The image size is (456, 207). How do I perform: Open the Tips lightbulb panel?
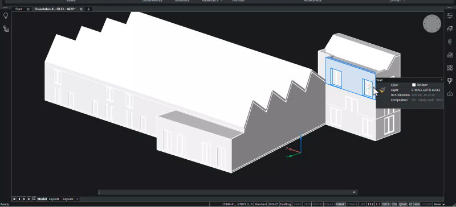pyautogui.click(x=6, y=15)
